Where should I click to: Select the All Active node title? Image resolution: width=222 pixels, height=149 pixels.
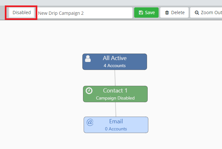coord(115,58)
